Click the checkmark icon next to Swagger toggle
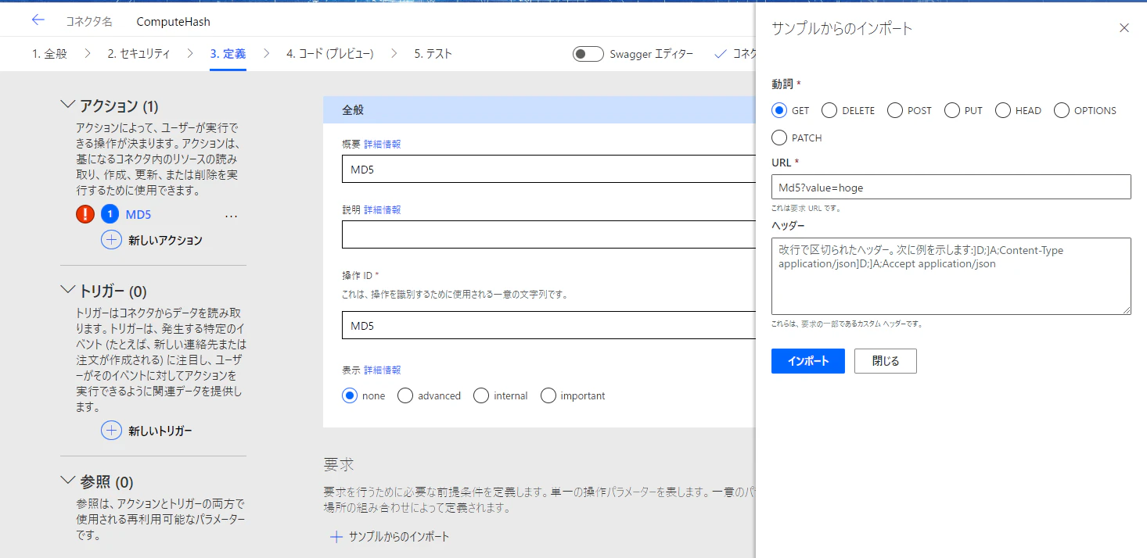 tap(720, 54)
